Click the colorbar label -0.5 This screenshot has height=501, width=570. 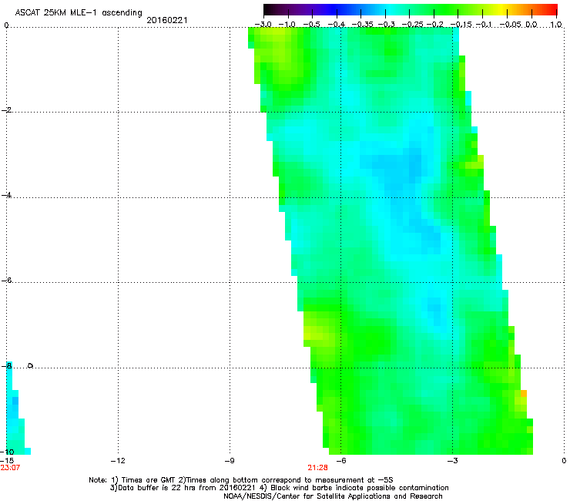[x=311, y=25]
